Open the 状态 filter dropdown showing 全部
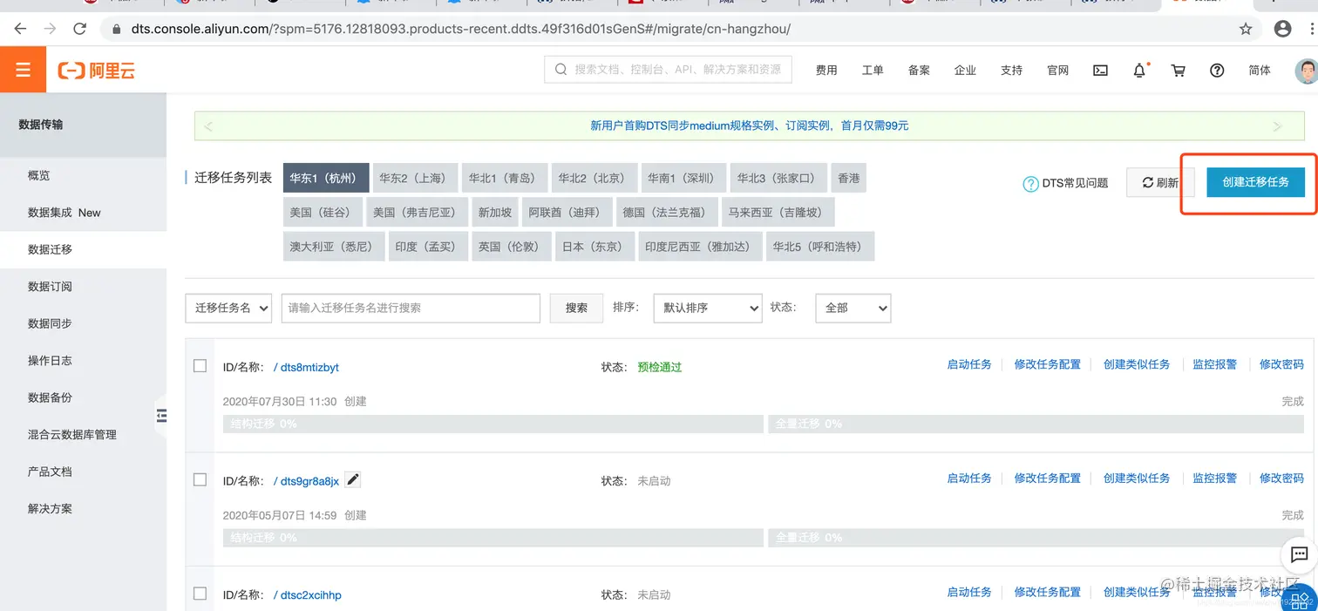This screenshot has height=611, width=1318. 852,308
